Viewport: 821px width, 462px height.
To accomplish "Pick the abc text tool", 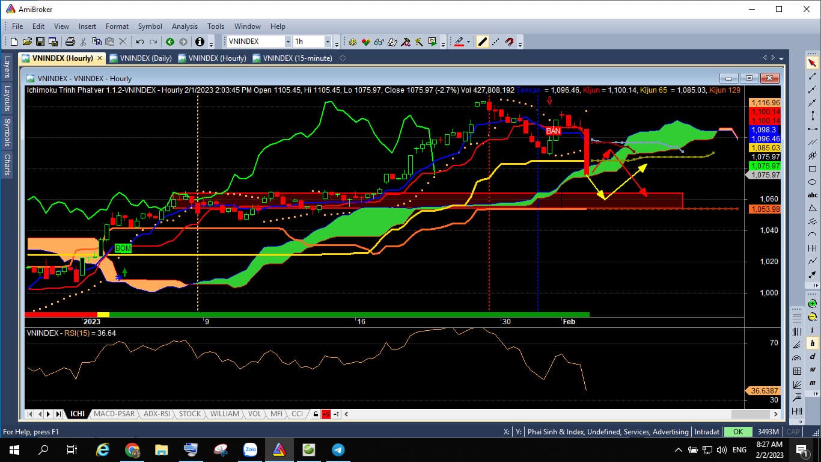I will point(813,196).
